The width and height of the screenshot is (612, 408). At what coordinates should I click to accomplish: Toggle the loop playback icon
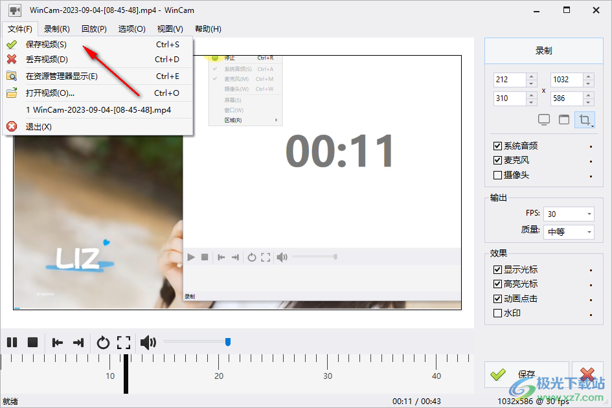tap(103, 343)
